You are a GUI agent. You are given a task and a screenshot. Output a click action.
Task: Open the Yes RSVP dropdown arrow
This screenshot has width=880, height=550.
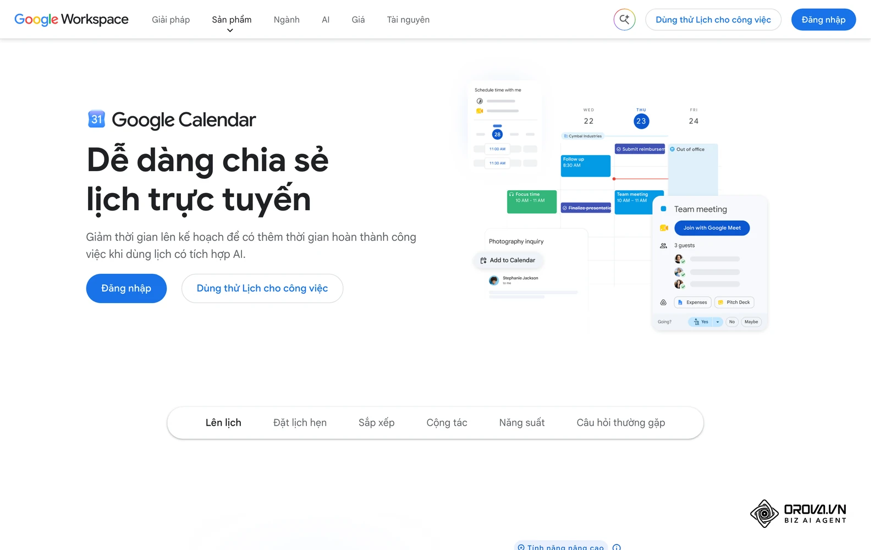(x=718, y=322)
